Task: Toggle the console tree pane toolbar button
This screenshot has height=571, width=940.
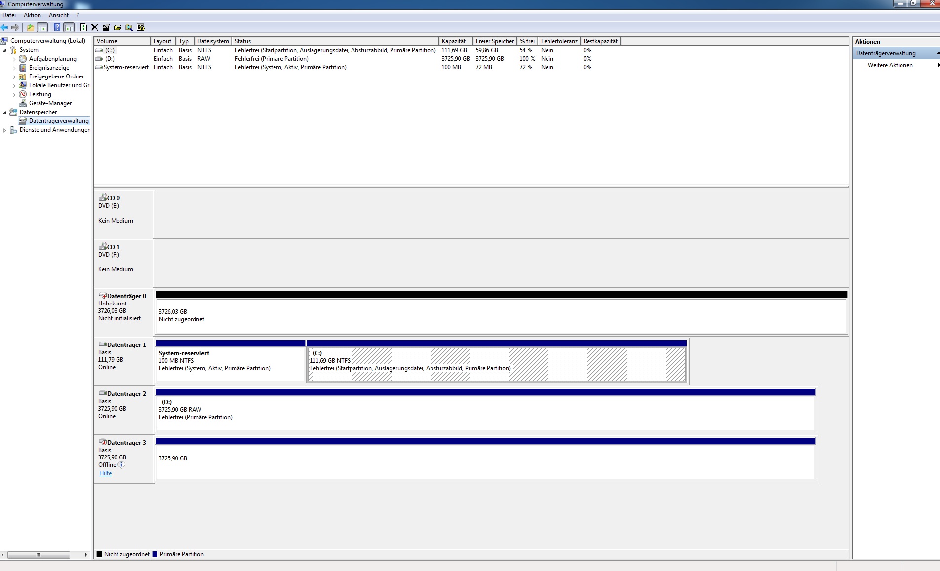Action: [42, 27]
